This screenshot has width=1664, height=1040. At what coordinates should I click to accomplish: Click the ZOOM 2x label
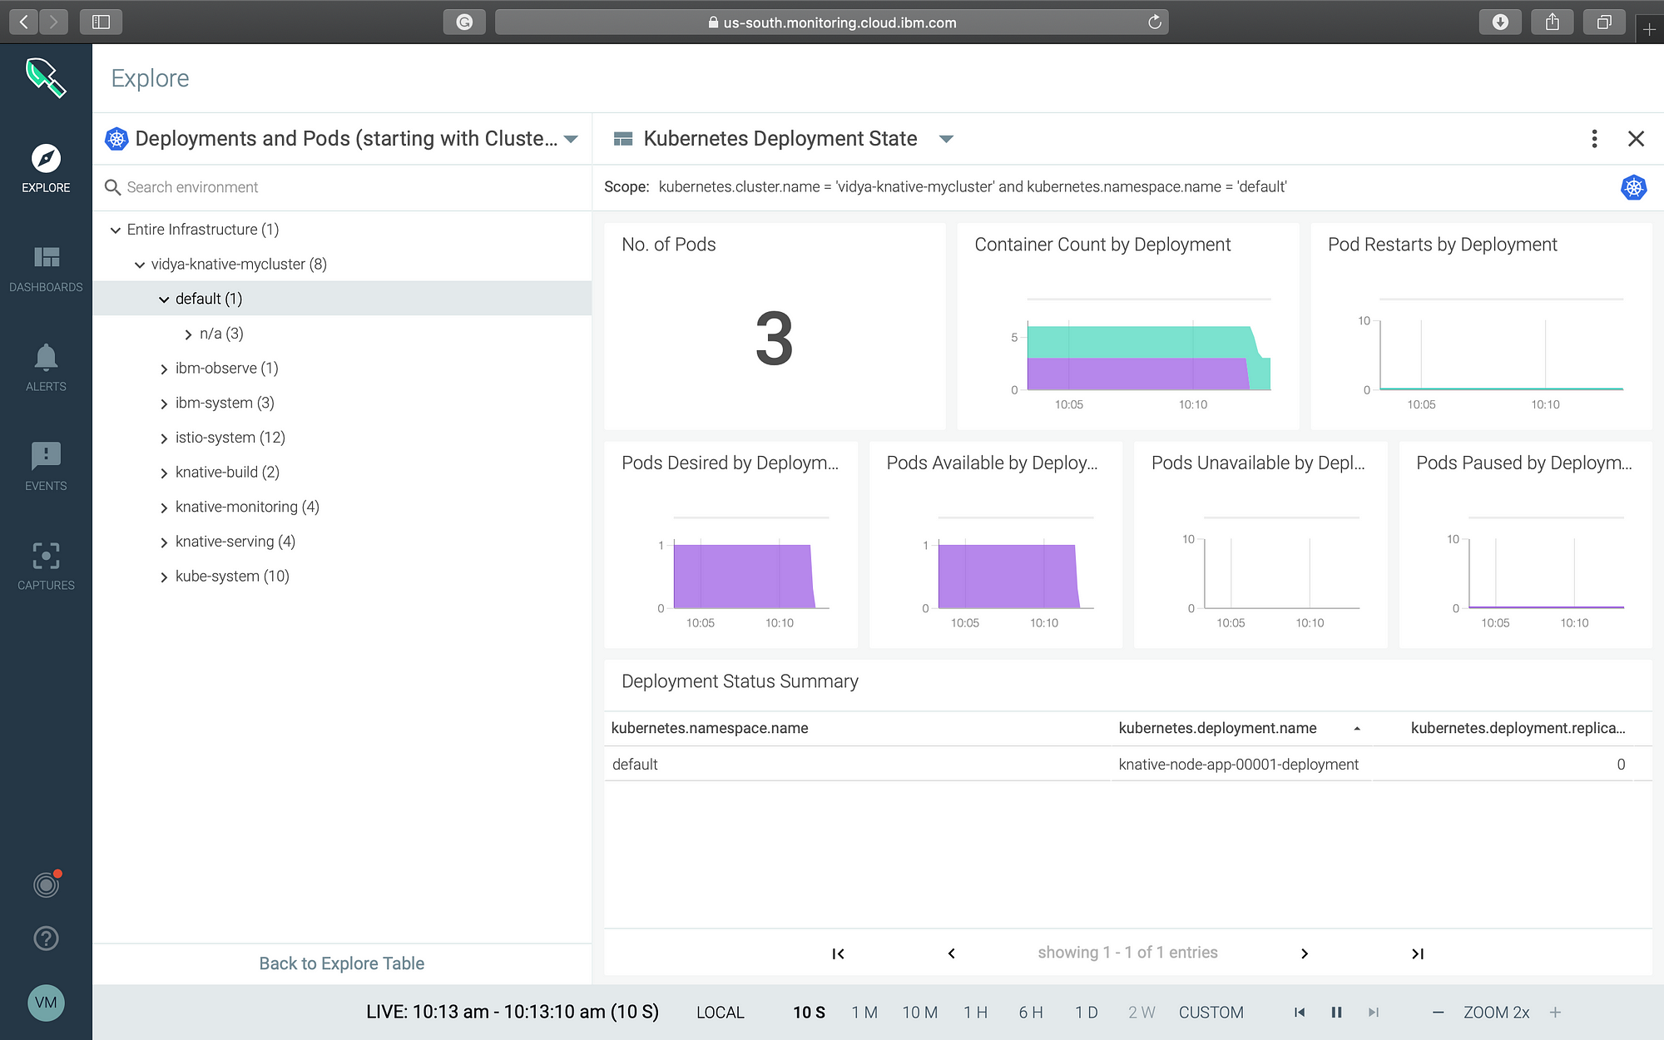click(1496, 1013)
